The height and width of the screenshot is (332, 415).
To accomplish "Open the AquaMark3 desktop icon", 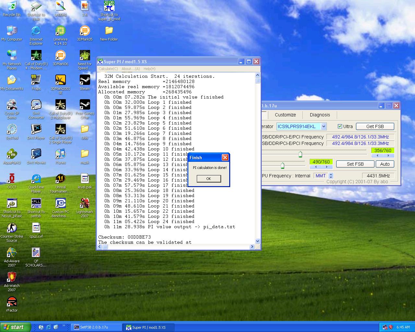I will click(x=12, y=157).
